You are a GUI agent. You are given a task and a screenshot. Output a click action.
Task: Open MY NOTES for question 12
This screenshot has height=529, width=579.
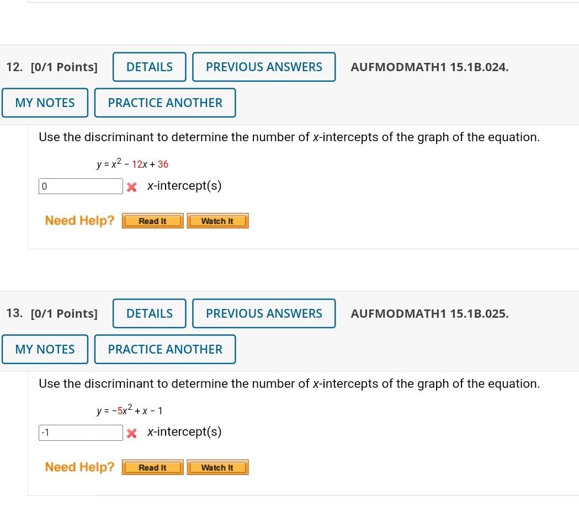tap(45, 103)
